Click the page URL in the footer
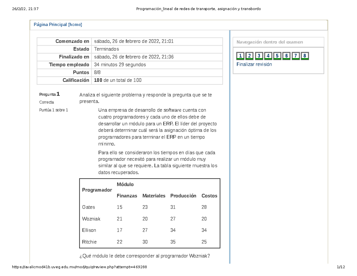Screen dimensions: 357x276 tap(79, 267)
